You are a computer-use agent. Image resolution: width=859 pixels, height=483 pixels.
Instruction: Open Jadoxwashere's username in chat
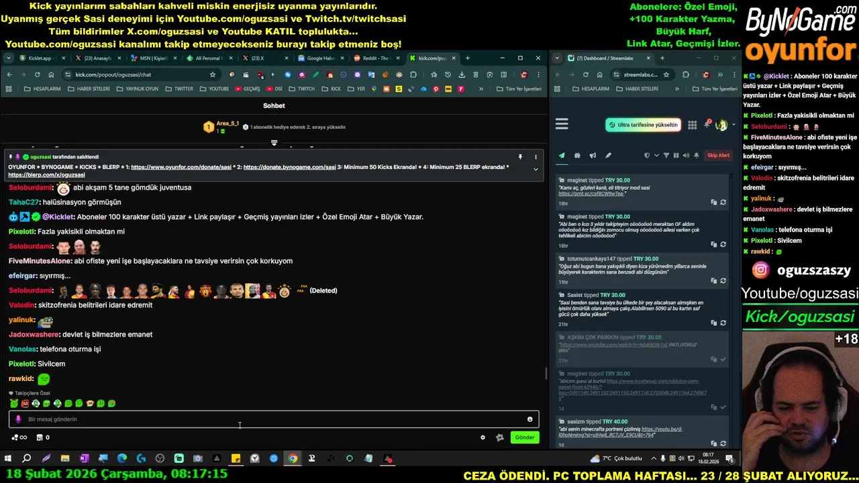point(34,335)
